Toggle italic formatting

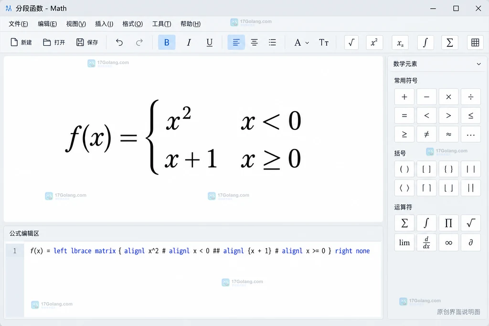pyautogui.click(x=189, y=42)
